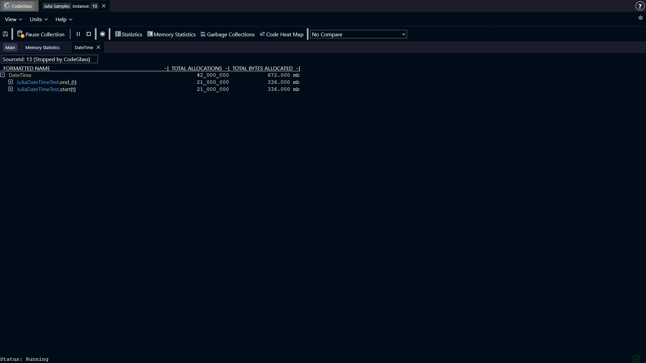This screenshot has height=363, width=646.
Task: Click the pause playback icon
Action: (78, 34)
